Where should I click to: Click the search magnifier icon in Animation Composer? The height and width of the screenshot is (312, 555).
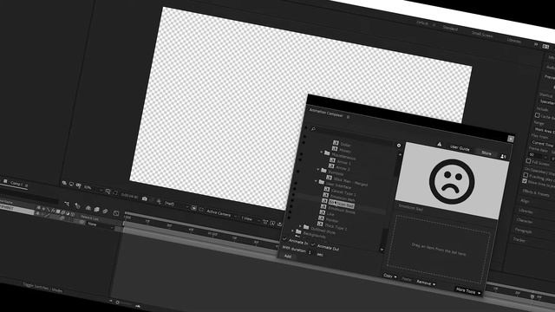tap(313, 129)
